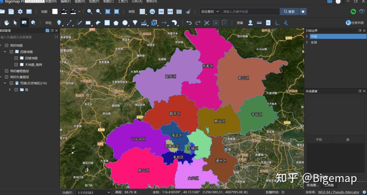Select the hand pan tool
Screen dimensions: 367x195
click(6, 23)
